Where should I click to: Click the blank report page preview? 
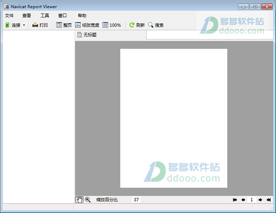[x=173, y=118]
